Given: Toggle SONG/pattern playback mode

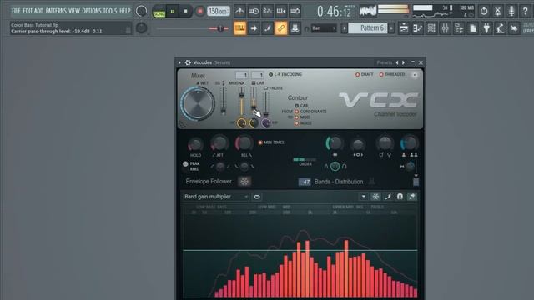Looking at the screenshot, I should (x=159, y=12).
